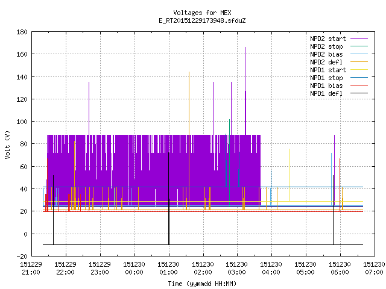Click the Time (yymmdd HH:MM) axis label
The width and height of the screenshot is (386, 289).
pos(202,284)
